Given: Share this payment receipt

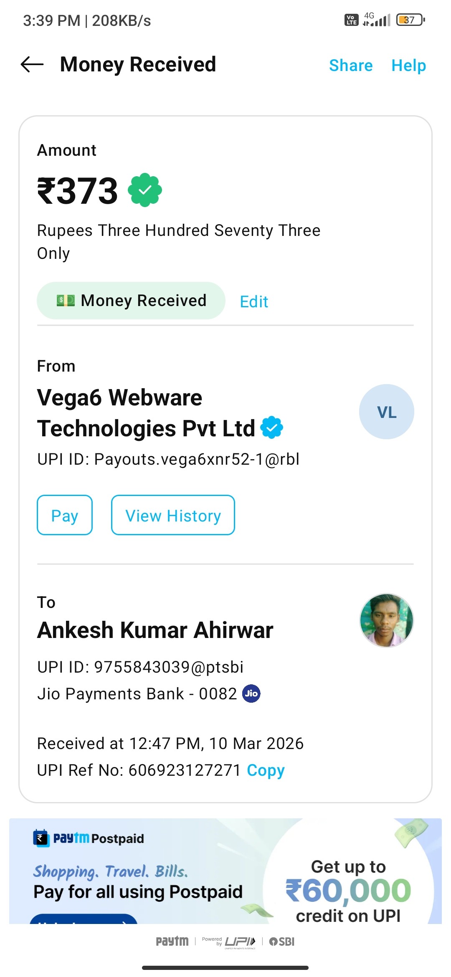Looking at the screenshot, I should [x=351, y=66].
